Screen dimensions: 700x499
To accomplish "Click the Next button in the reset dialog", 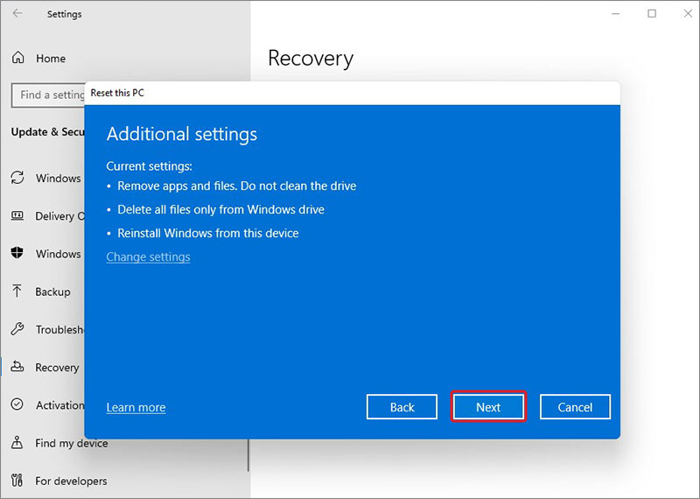I will 488,407.
